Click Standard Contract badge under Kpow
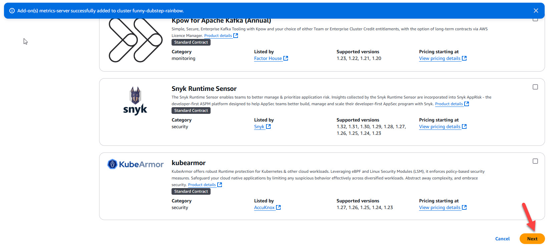553x245 pixels. tap(191, 42)
